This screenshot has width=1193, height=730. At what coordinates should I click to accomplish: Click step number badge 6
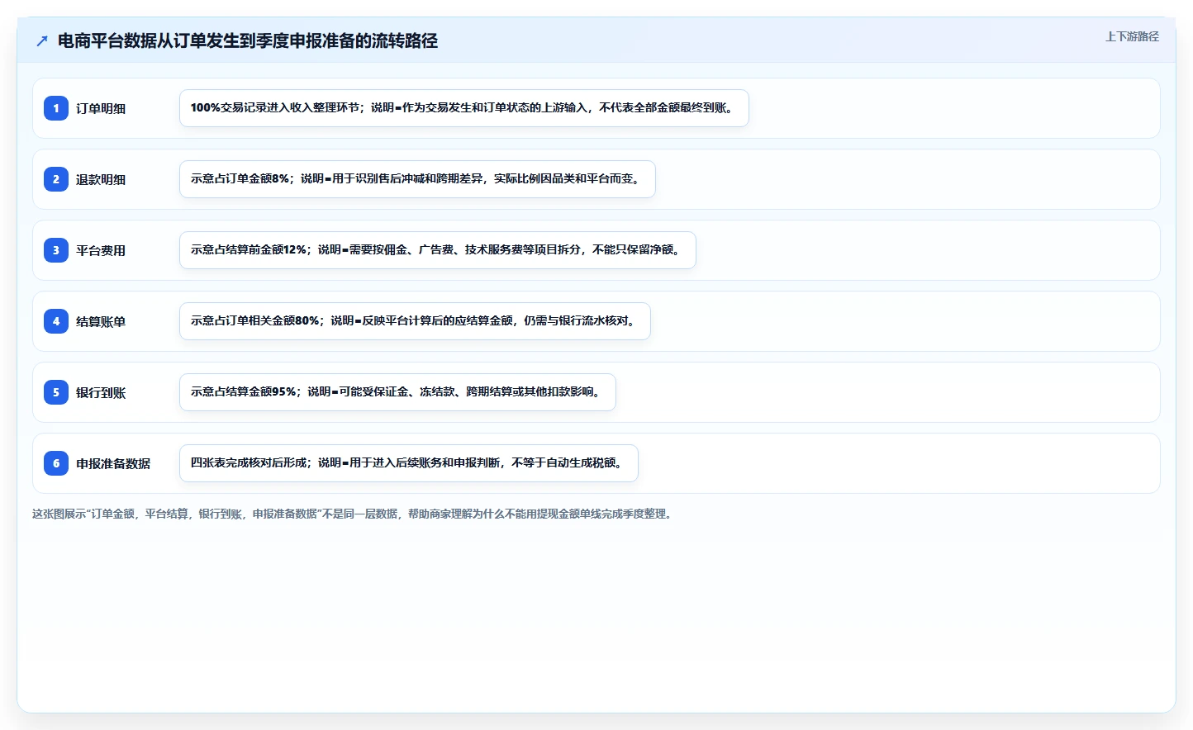[56, 463]
